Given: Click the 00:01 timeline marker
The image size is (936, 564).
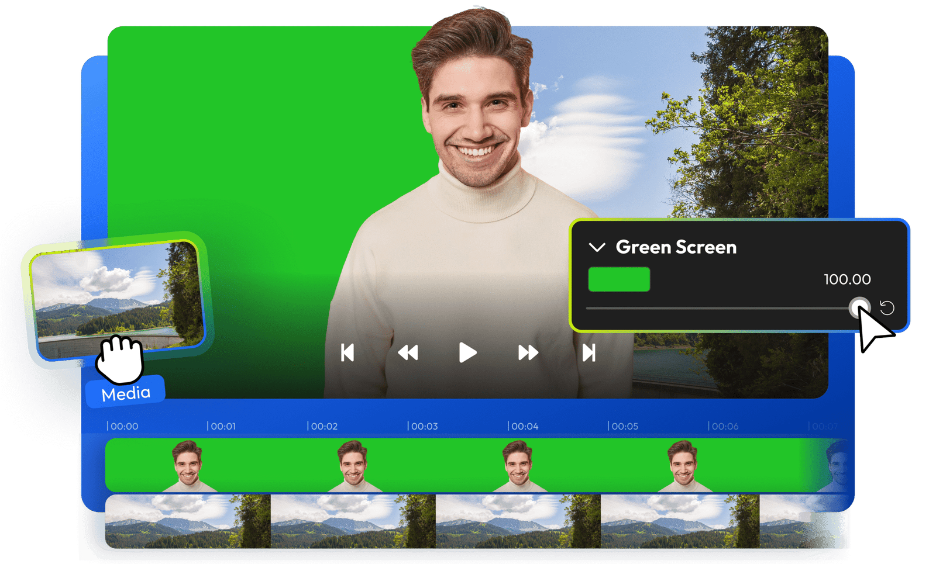Looking at the screenshot, I should click(x=222, y=426).
